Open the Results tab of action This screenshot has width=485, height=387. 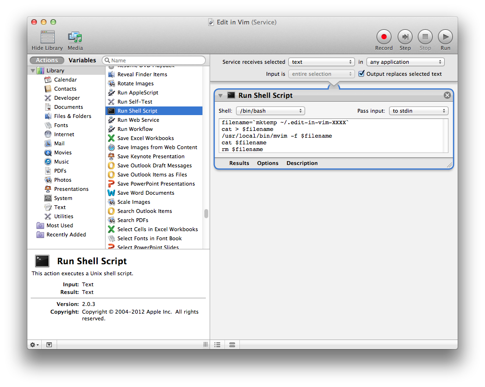pyautogui.click(x=239, y=163)
